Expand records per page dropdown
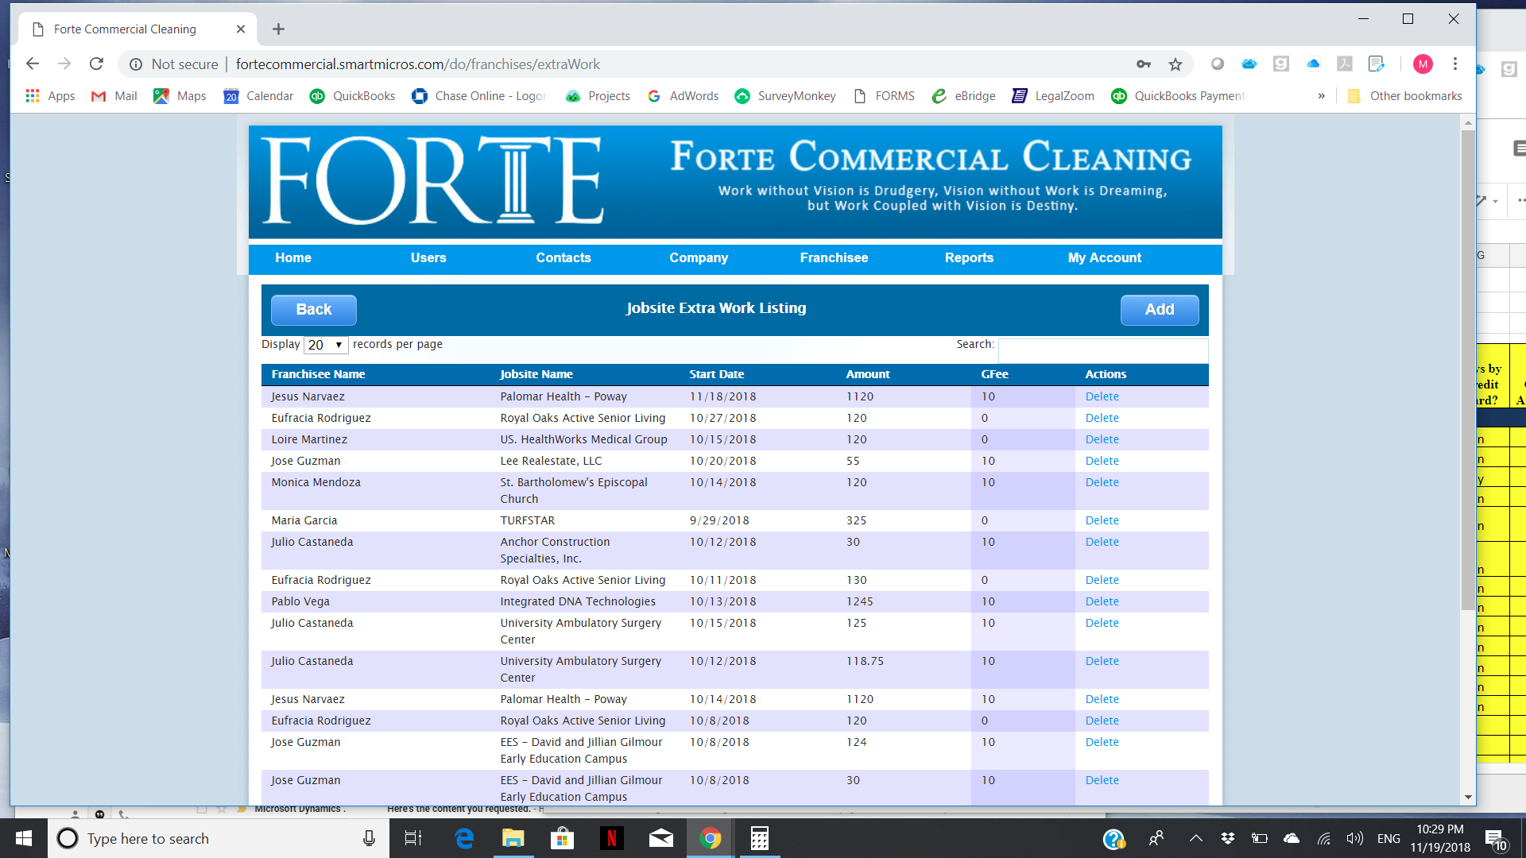 pos(326,345)
